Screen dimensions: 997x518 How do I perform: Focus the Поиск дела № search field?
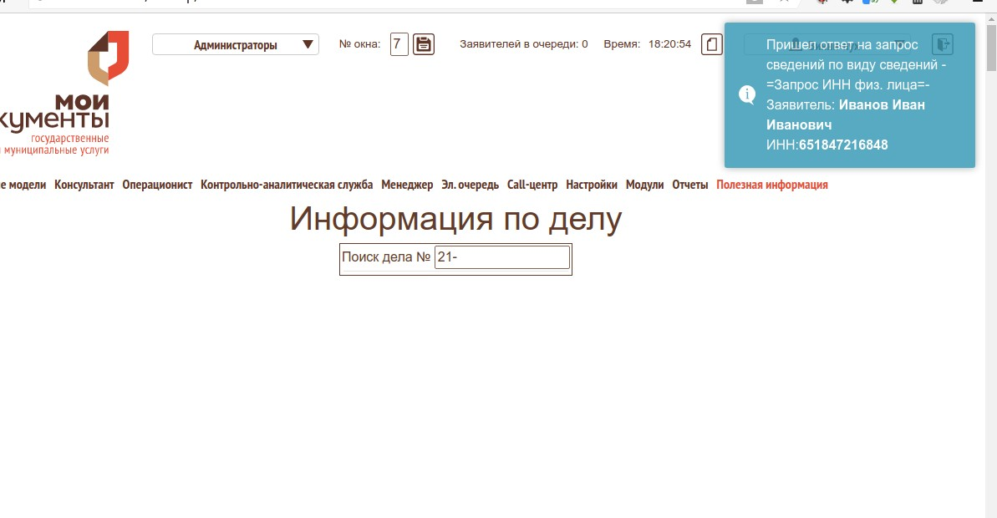click(x=501, y=257)
